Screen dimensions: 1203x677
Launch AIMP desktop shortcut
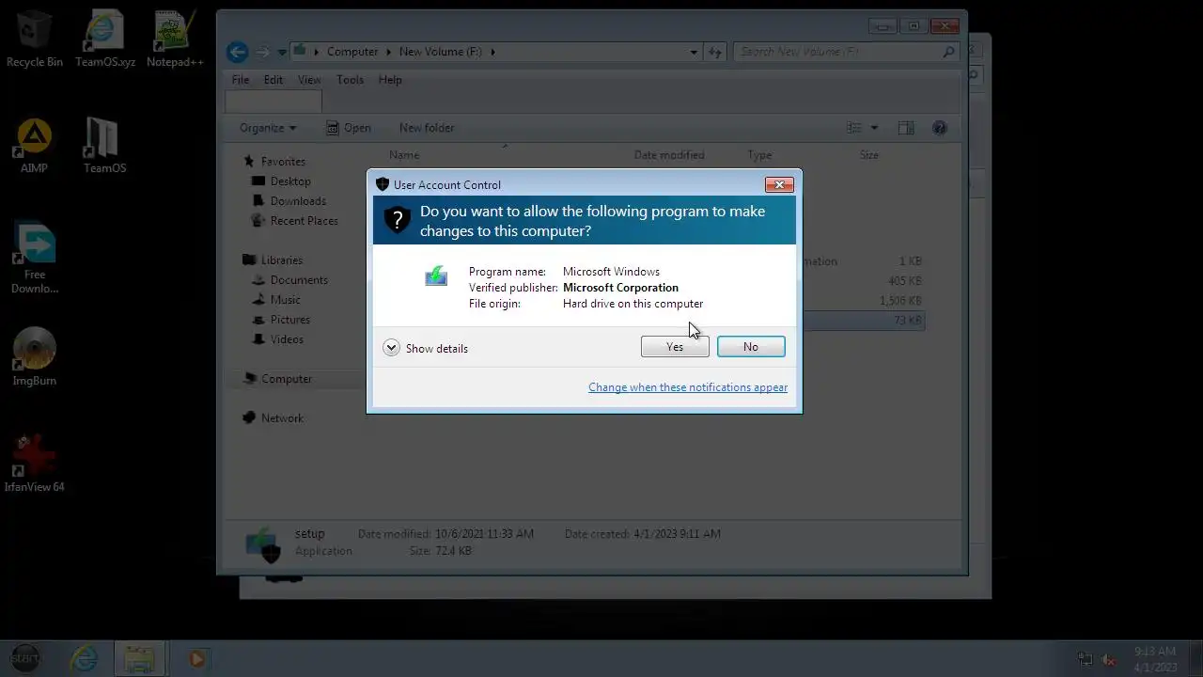[35, 145]
